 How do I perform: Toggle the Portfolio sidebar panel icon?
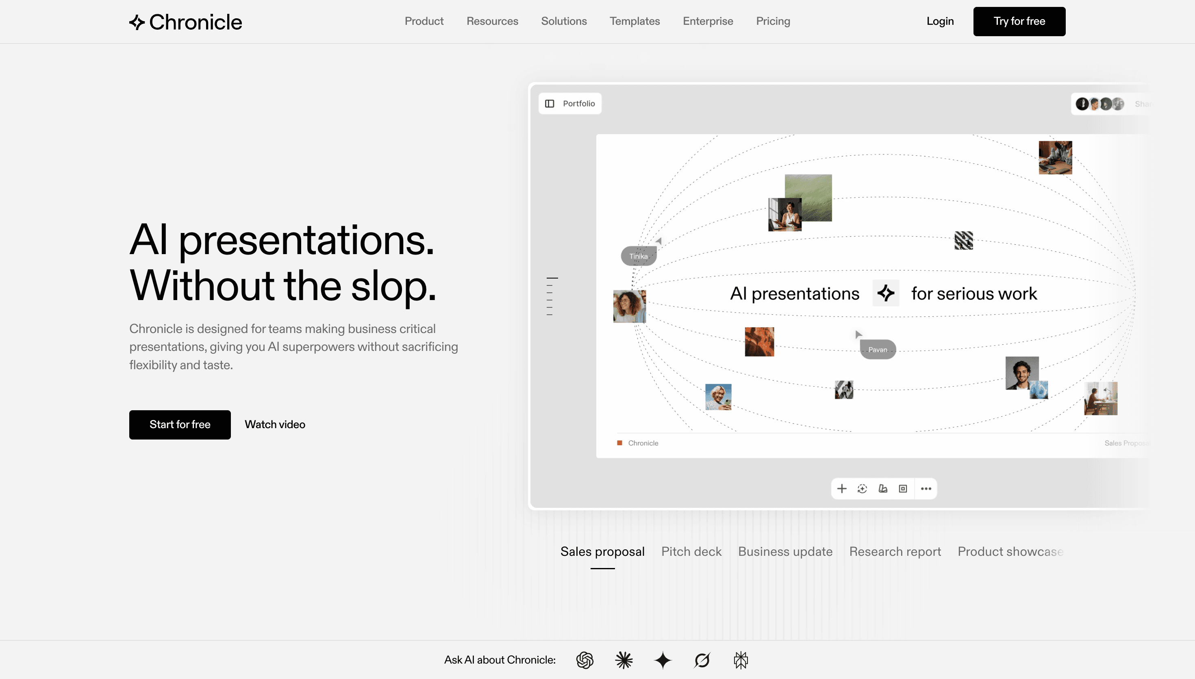tap(550, 103)
